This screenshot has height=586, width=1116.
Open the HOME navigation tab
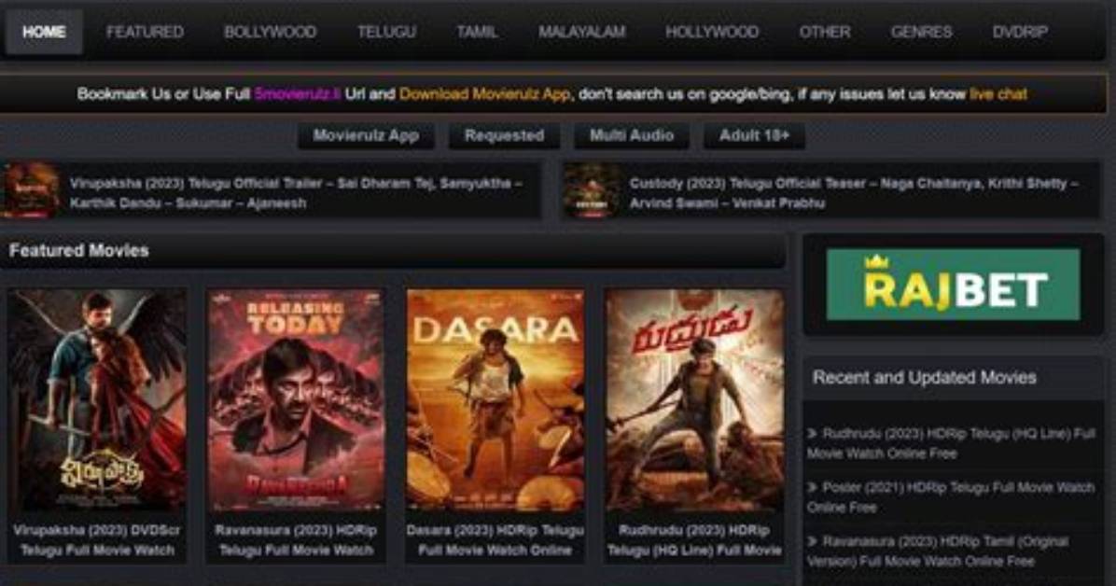tap(44, 32)
